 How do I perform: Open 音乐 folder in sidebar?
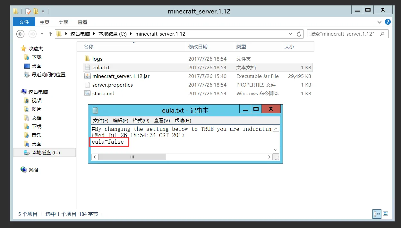(x=37, y=135)
